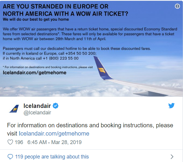Open the airplane wing photo

92,49
